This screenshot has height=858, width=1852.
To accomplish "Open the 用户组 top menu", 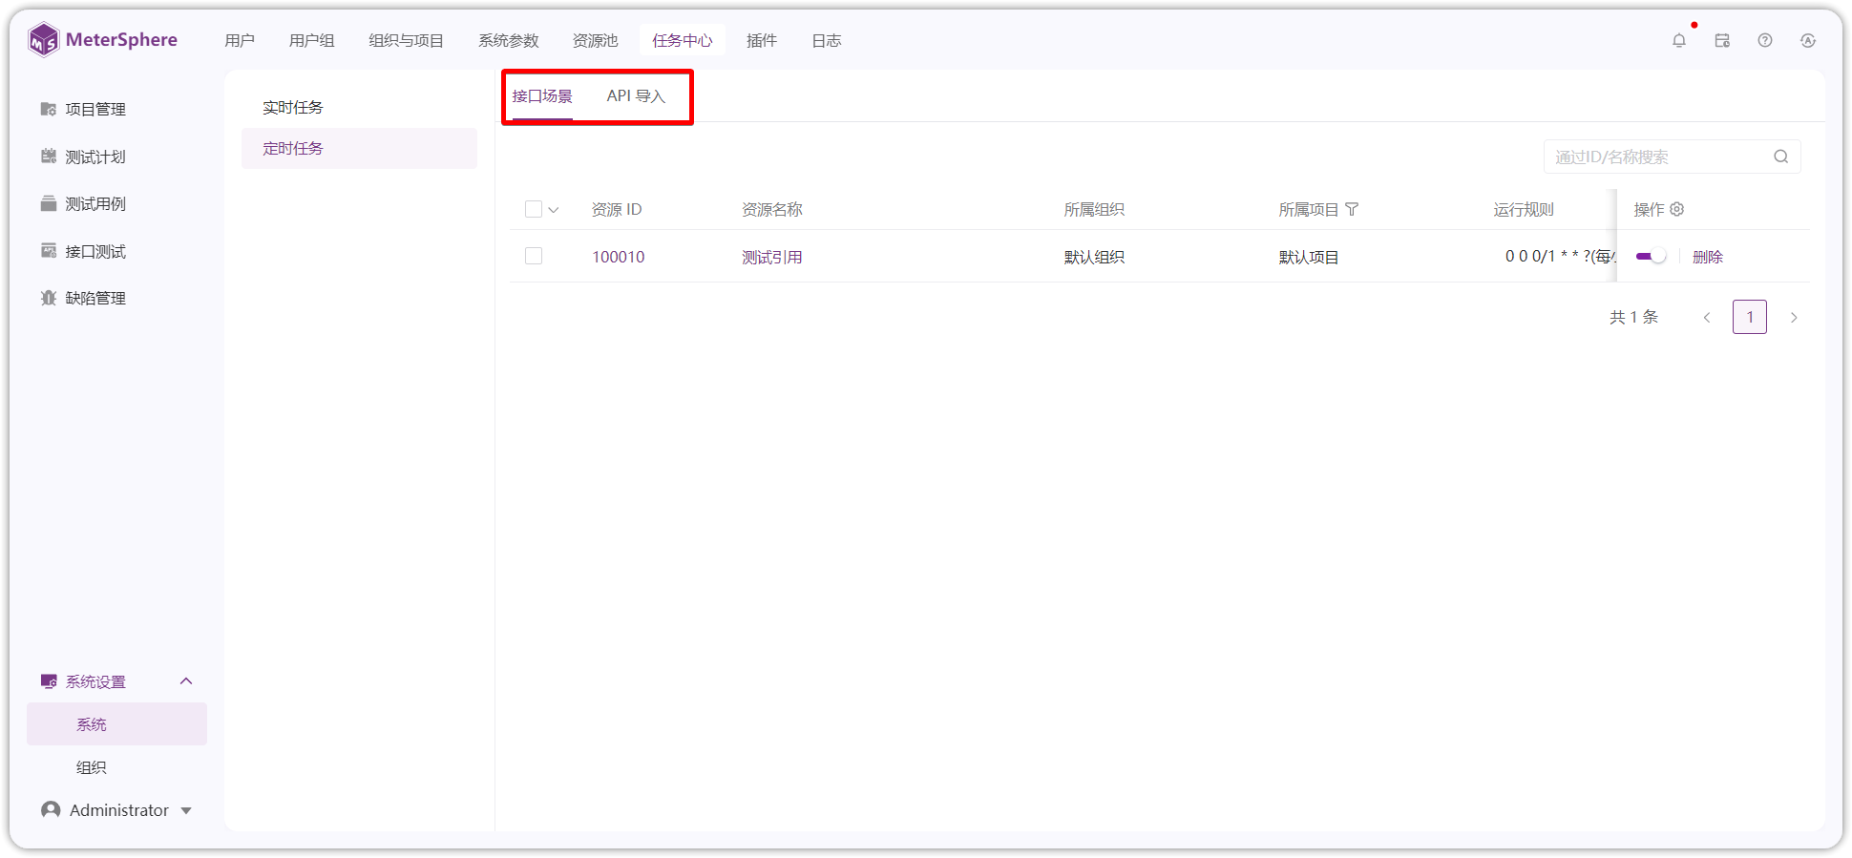I will point(312,40).
